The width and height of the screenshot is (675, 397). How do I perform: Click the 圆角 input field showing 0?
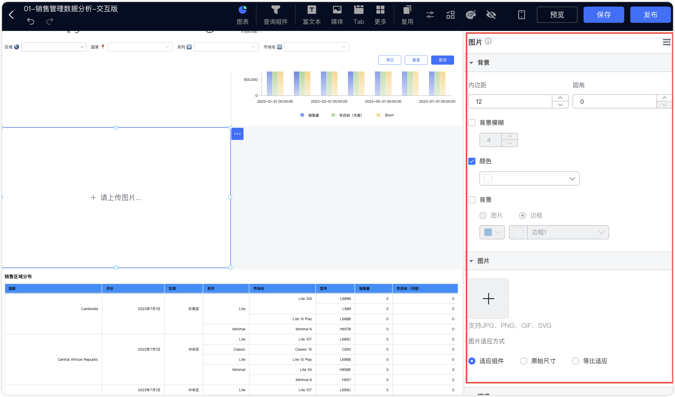point(615,101)
